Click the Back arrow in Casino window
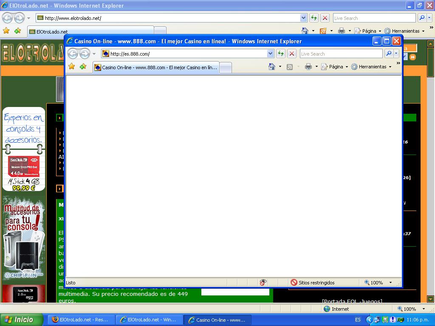Viewport: 435px width, 326px height. tap(73, 53)
